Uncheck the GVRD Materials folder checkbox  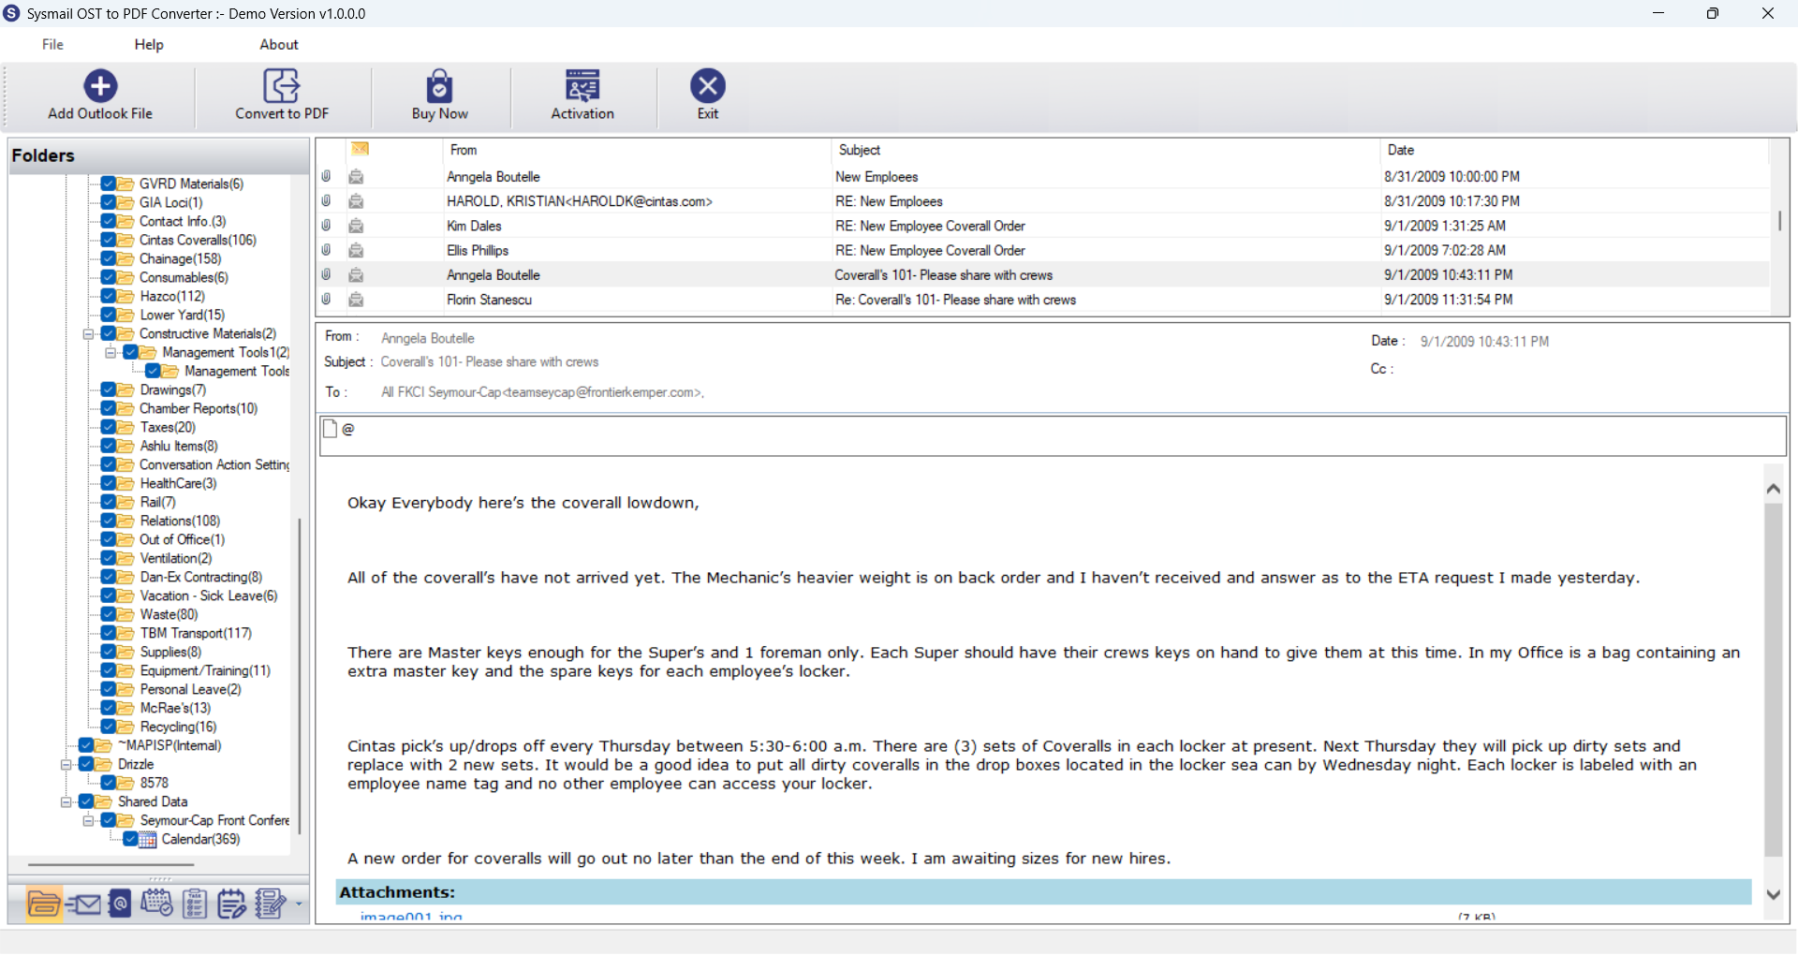point(109,184)
